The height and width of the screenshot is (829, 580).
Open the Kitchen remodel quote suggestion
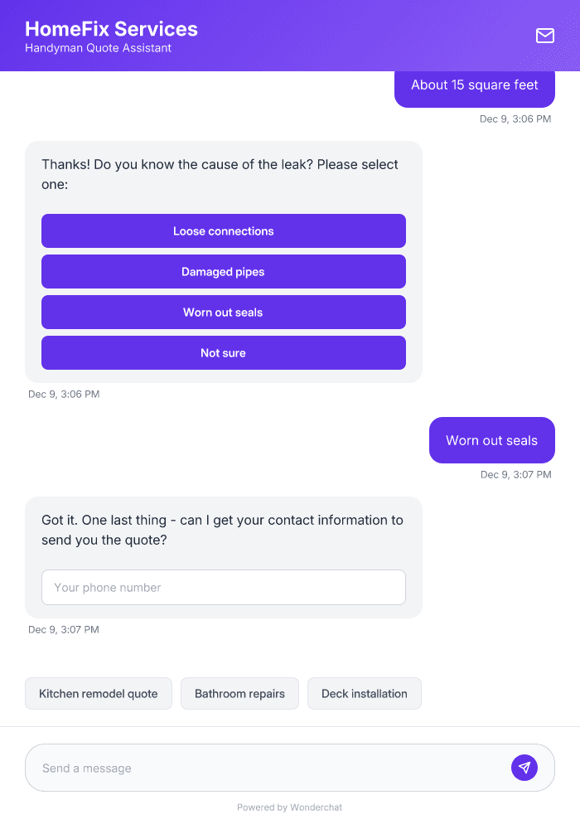click(x=98, y=693)
